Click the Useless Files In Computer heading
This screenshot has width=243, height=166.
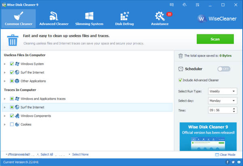25,55
